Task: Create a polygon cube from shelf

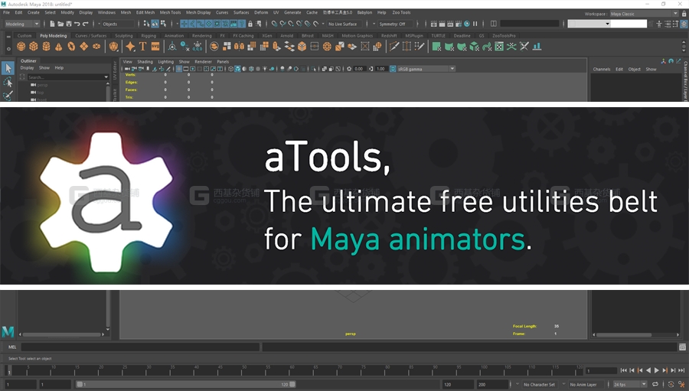Action: 34,46
